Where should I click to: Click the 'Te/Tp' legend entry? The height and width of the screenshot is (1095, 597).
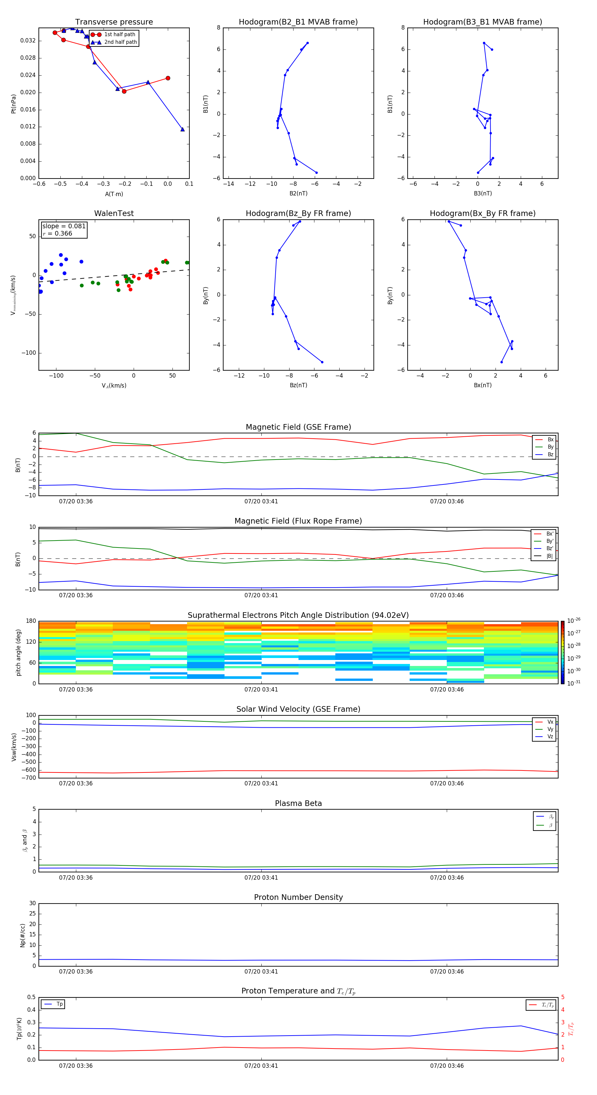click(541, 1005)
